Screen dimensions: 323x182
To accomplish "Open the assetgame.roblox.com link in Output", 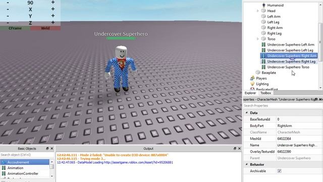I will [x=138, y=162].
